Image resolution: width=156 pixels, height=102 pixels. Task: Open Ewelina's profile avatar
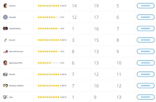click(x=5, y=6)
